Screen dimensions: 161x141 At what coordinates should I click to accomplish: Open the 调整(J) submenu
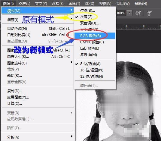[x=38, y=19]
